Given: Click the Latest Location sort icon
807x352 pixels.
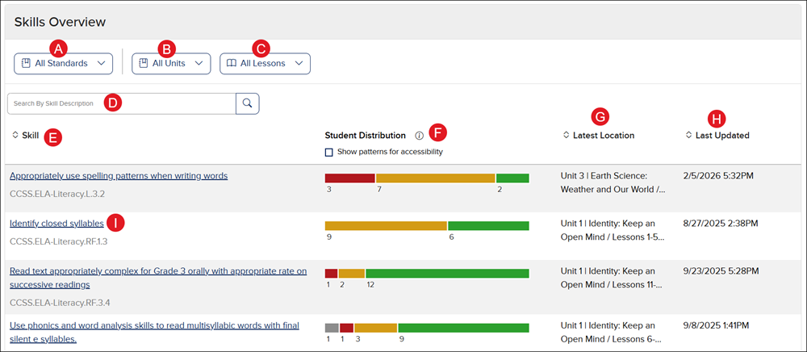Looking at the screenshot, I should click(x=567, y=135).
